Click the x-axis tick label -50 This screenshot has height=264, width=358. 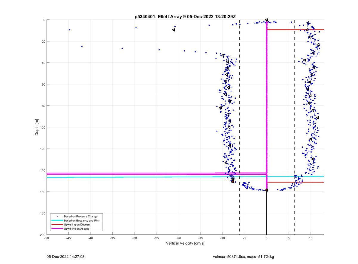47,238
